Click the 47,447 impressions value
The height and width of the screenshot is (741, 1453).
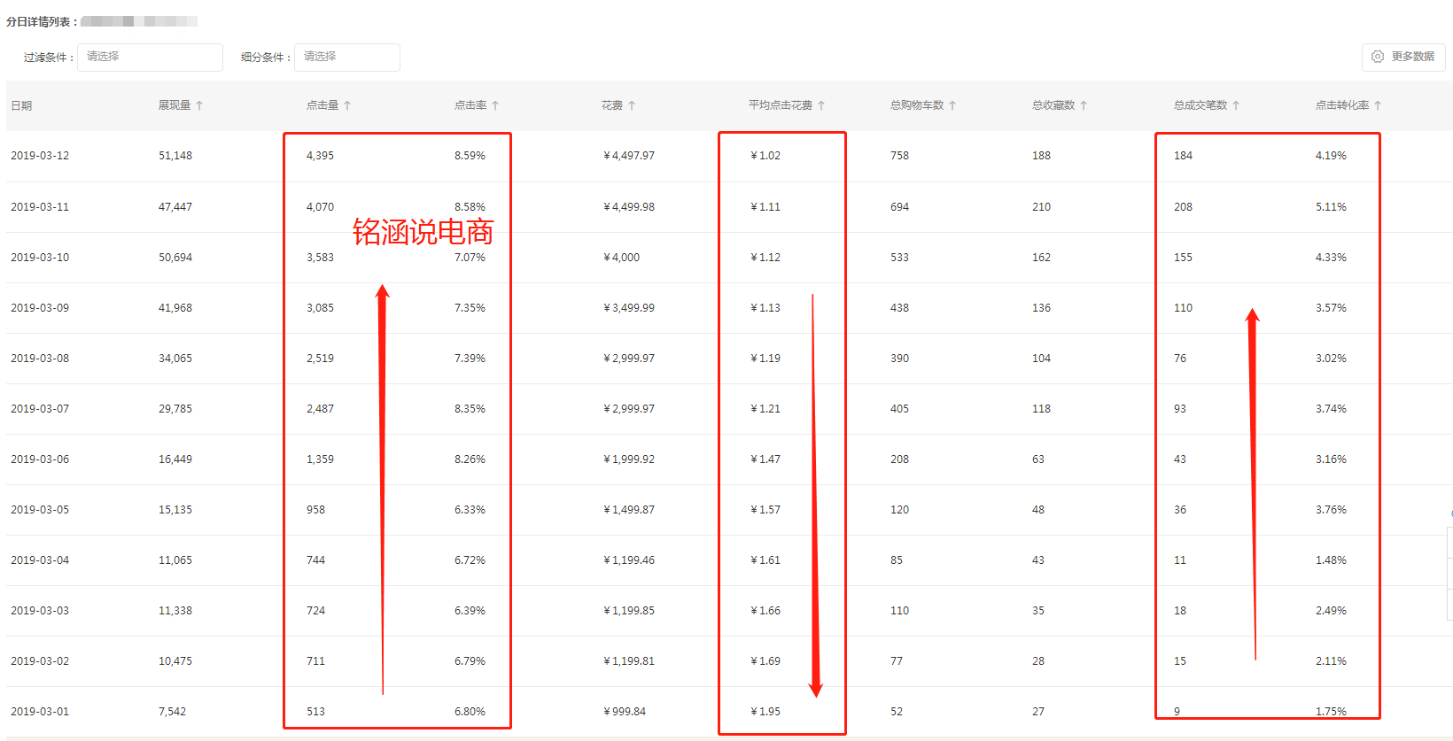pos(175,207)
